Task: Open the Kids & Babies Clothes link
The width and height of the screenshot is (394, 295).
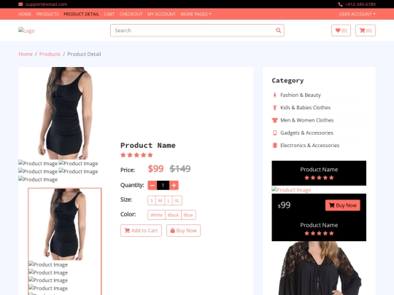Action: (x=305, y=107)
